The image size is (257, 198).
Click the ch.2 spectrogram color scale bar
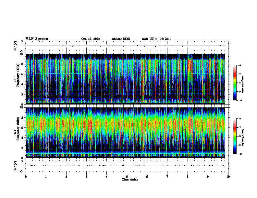pos(235,136)
